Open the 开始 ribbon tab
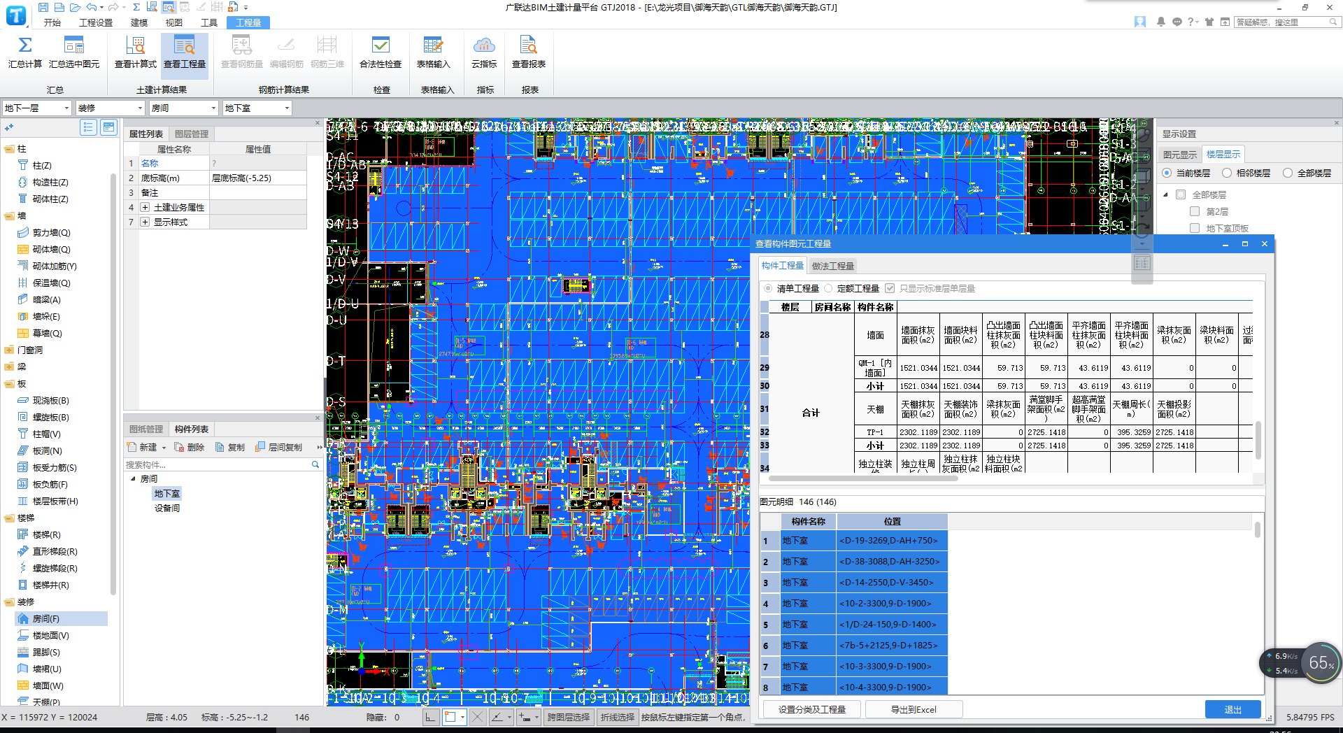This screenshot has height=733, width=1343. click(x=52, y=22)
